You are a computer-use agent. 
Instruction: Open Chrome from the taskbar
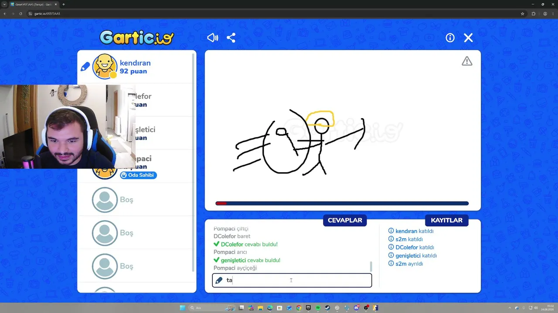click(299, 308)
